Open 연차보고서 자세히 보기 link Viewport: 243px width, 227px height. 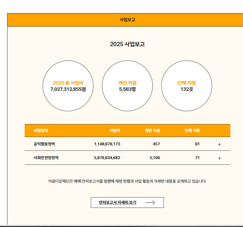coord(127,202)
